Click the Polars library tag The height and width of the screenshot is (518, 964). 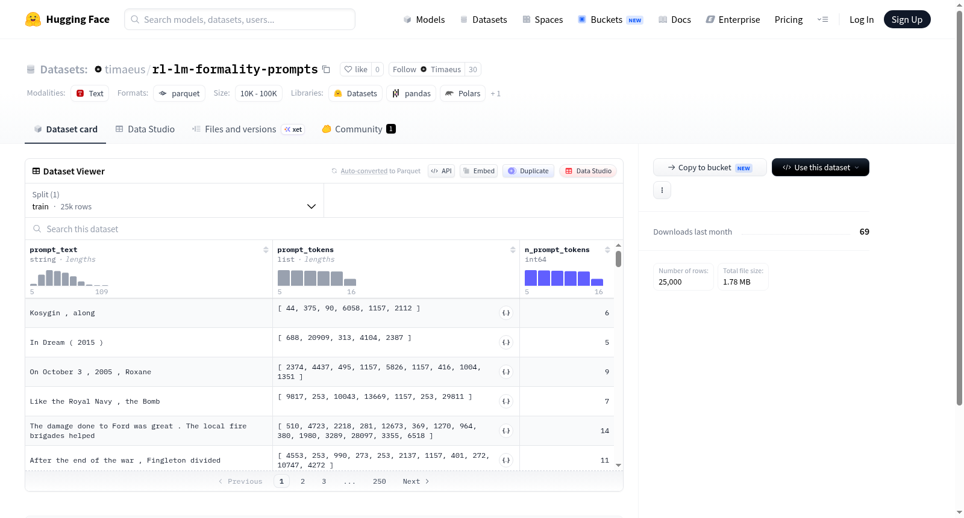(x=463, y=93)
